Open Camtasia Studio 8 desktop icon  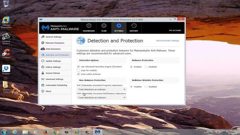[x=6, y=39]
